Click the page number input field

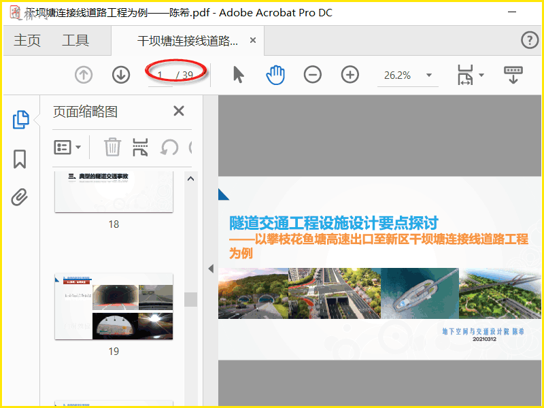pyautogui.click(x=160, y=75)
